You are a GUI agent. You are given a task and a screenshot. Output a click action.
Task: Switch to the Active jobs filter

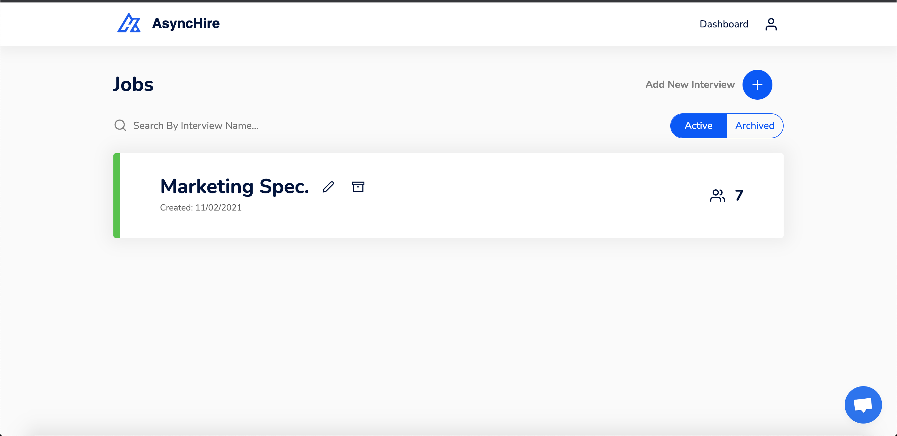pyautogui.click(x=699, y=126)
